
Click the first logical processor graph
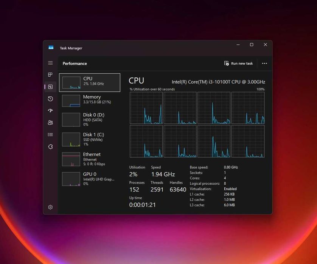(146, 108)
